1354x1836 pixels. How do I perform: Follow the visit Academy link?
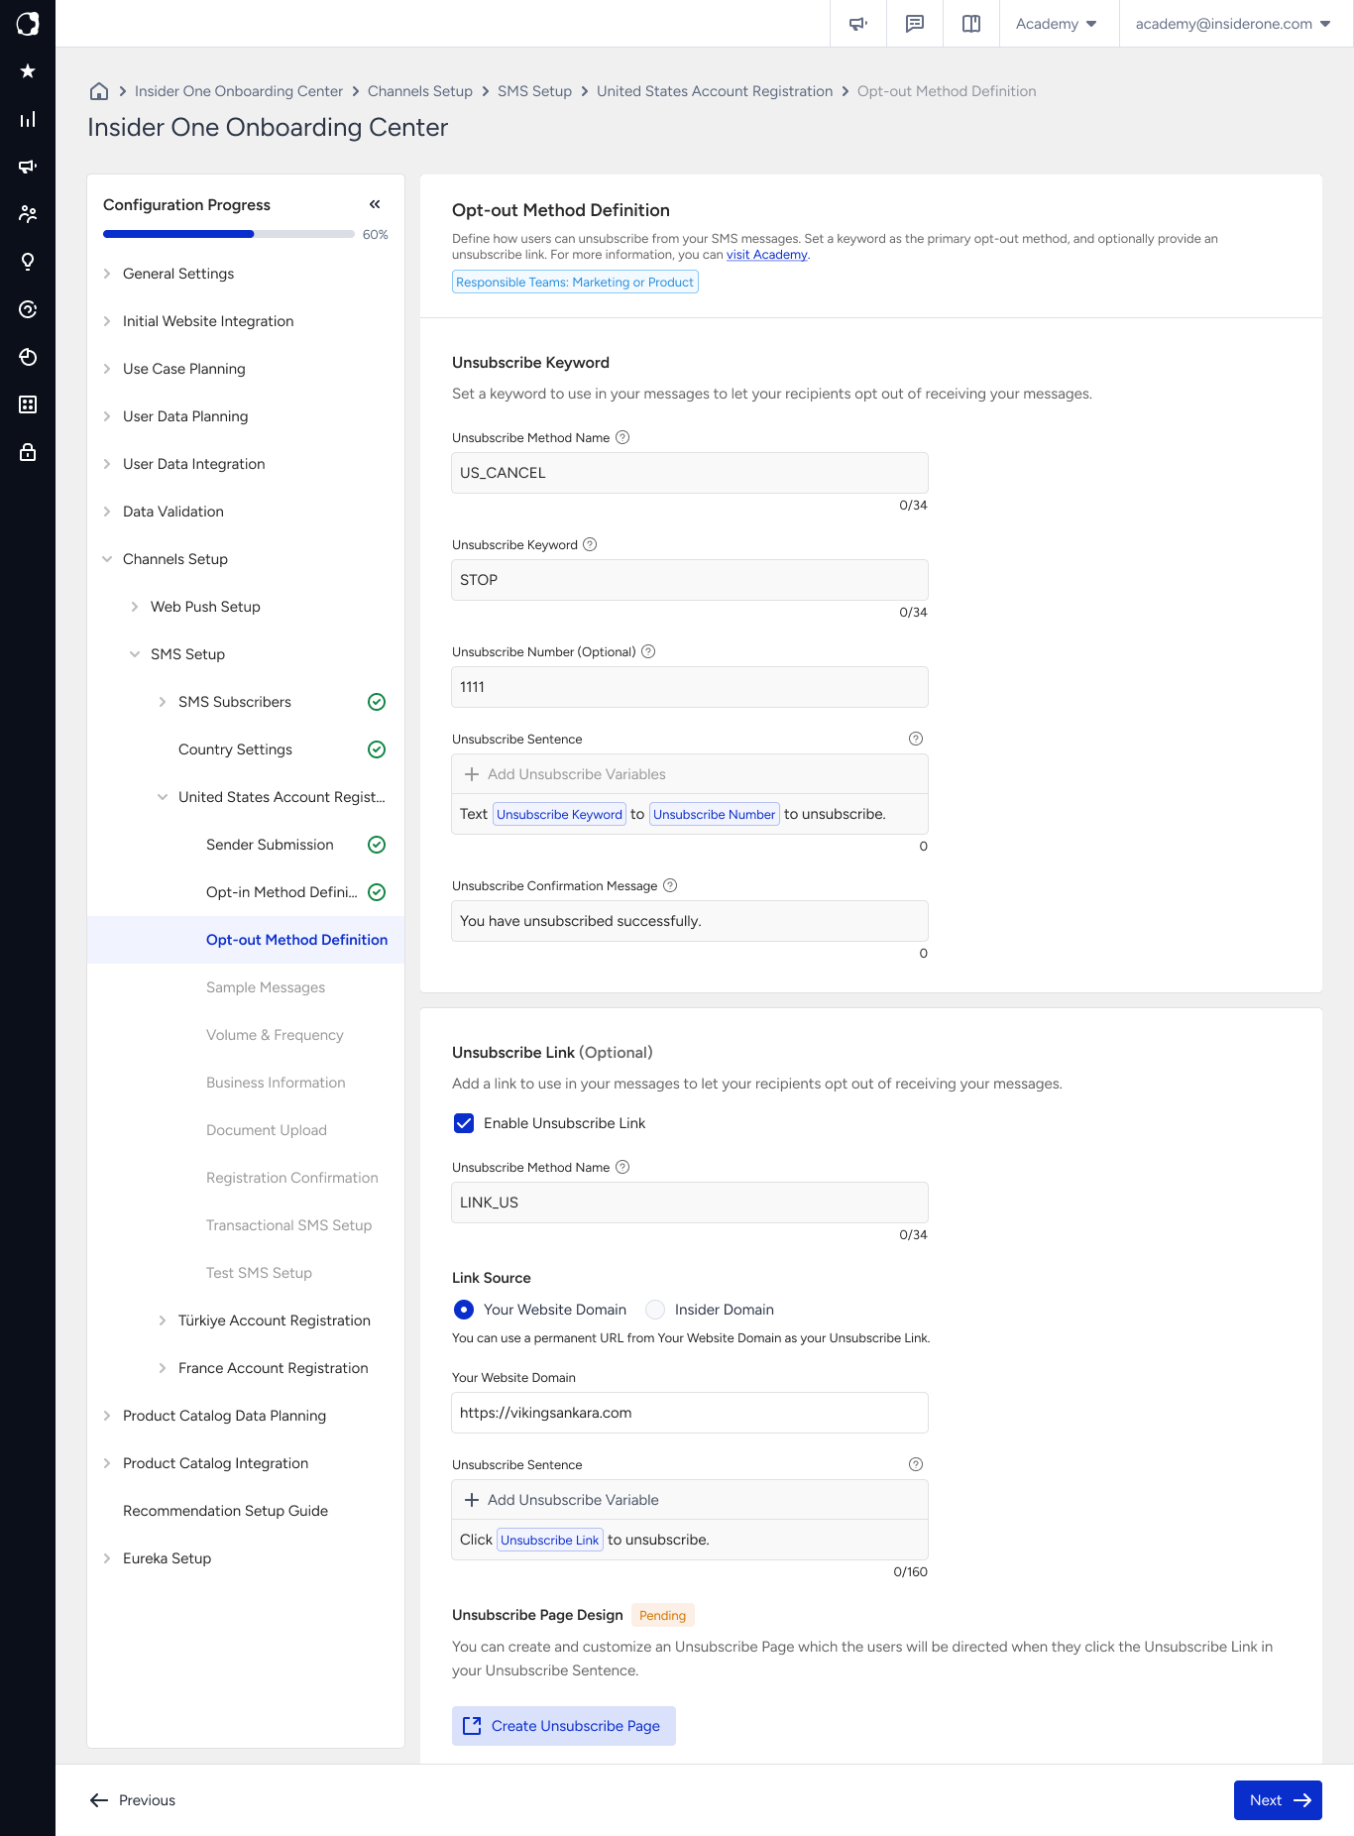click(767, 255)
